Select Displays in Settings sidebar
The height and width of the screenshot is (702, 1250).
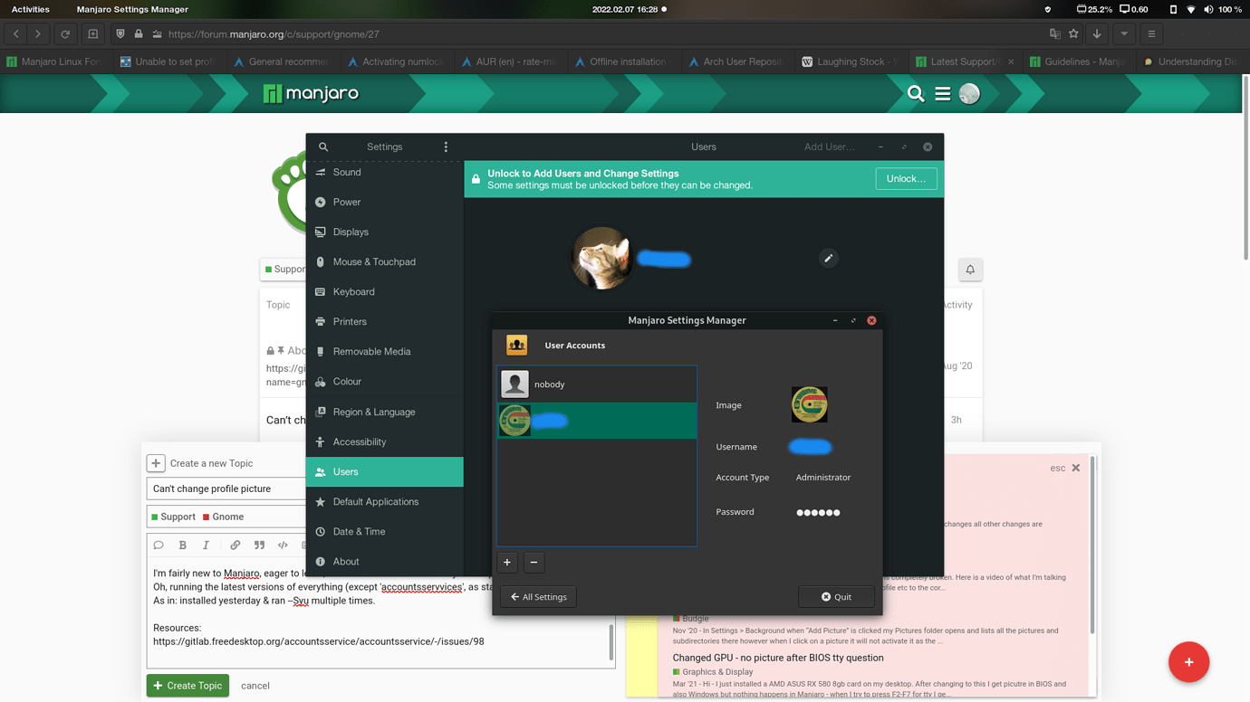pyautogui.click(x=385, y=232)
